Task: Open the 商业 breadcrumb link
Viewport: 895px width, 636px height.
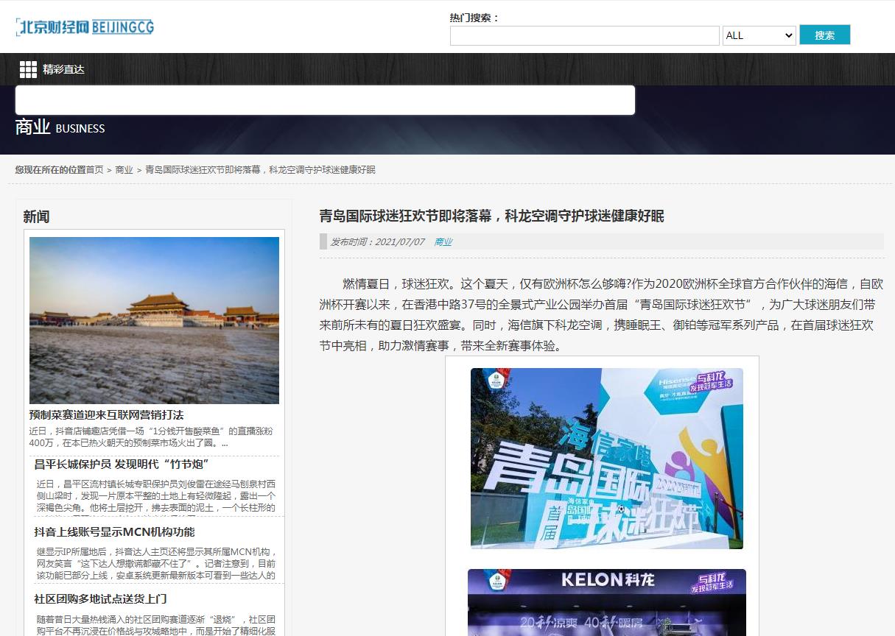Action: coord(124,169)
